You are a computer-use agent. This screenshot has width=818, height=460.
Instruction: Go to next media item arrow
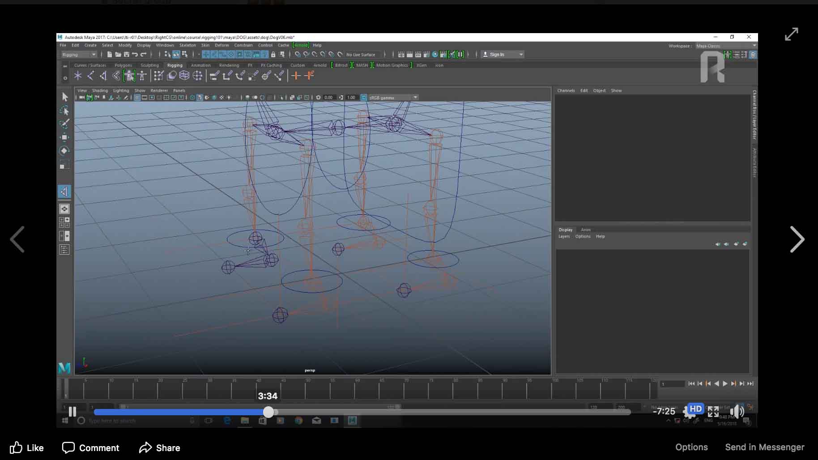point(797,239)
